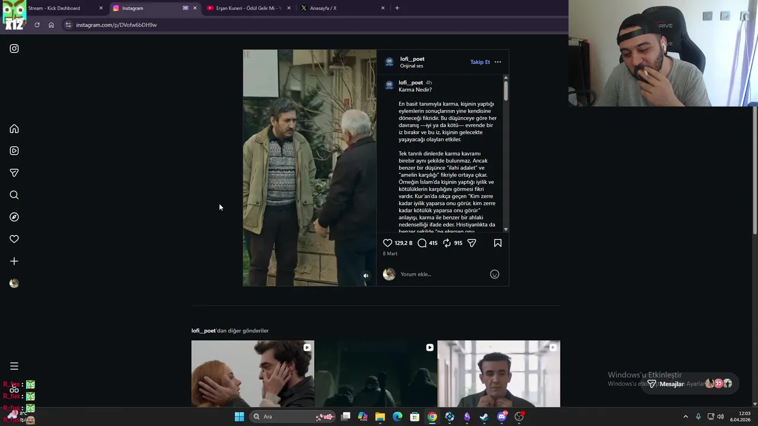The width and height of the screenshot is (758, 426).
Task: Click media indicator on Instagram tab
Action: [185, 8]
